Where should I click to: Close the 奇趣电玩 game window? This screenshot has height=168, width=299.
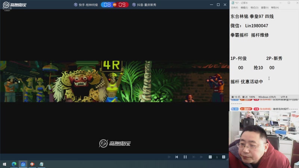pyautogui.click(x=225, y=4)
